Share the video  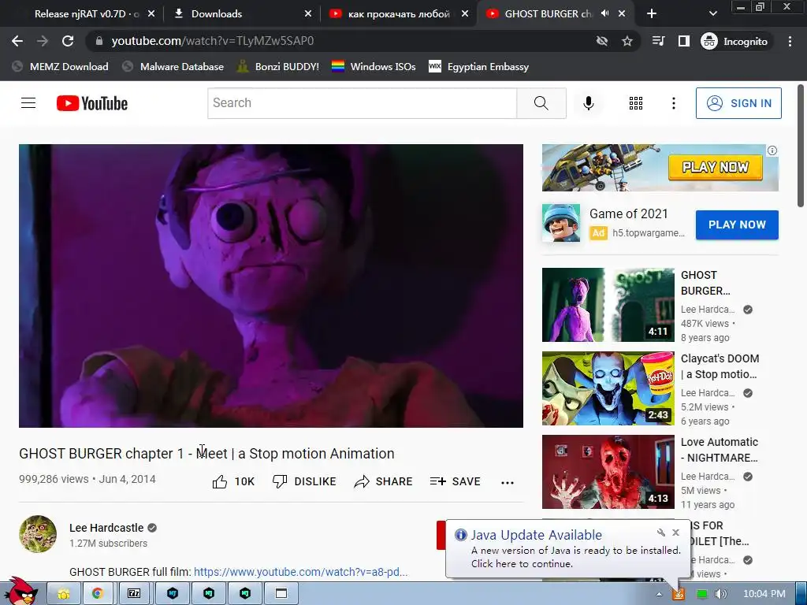pos(384,481)
